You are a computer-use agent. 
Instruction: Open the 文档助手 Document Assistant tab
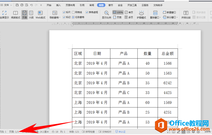click(158, 5)
